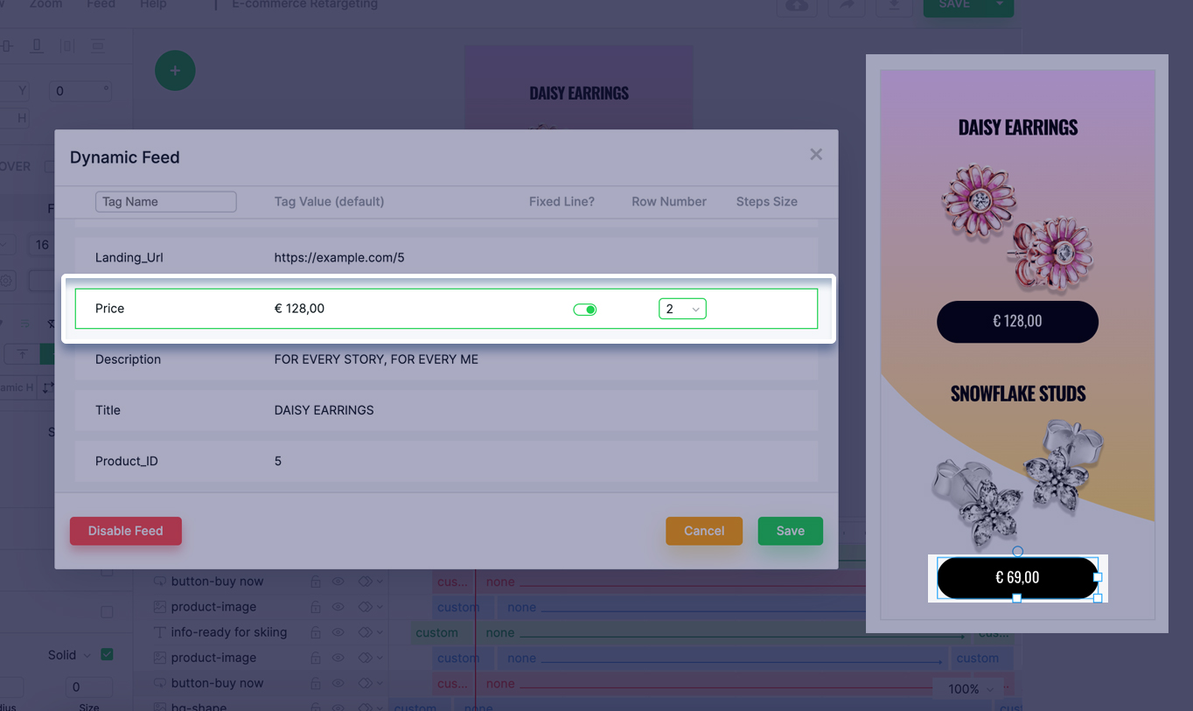Click Cancel in the Dynamic Feed dialog
The image size is (1193, 711).
[704, 531]
